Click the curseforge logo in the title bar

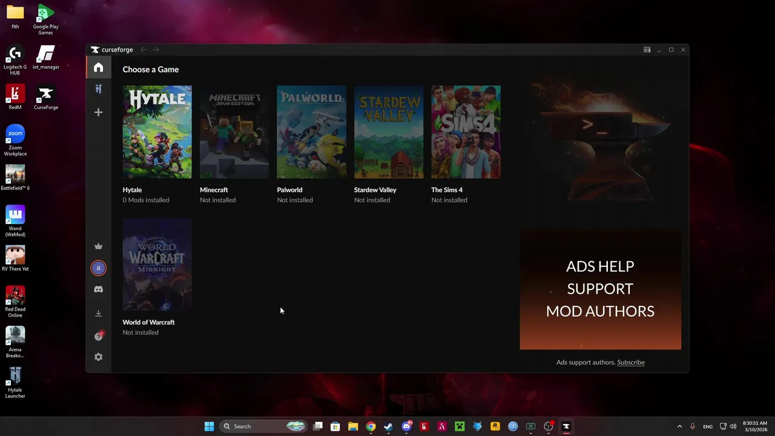point(112,50)
